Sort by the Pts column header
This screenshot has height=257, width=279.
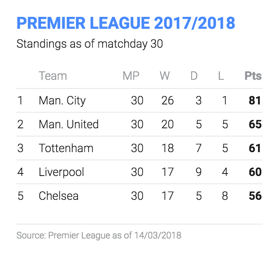253,76
